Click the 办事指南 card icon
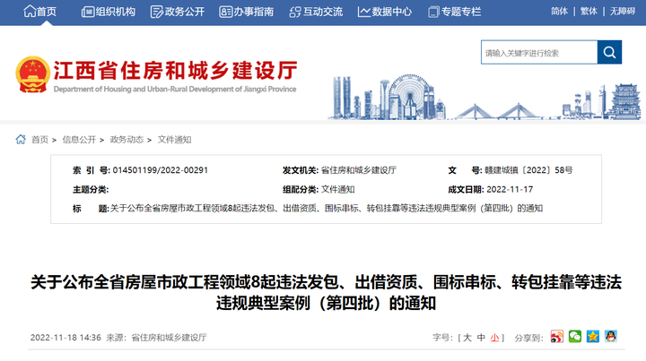The height and width of the screenshot is (361, 646). click(226, 13)
